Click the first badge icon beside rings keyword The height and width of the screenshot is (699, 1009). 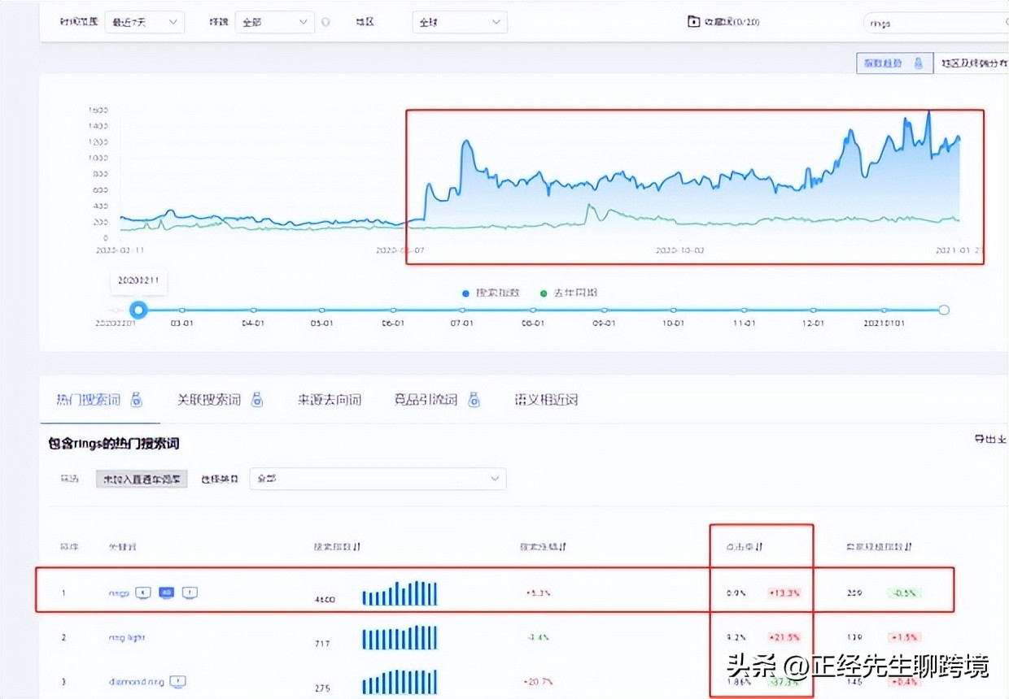[142, 593]
